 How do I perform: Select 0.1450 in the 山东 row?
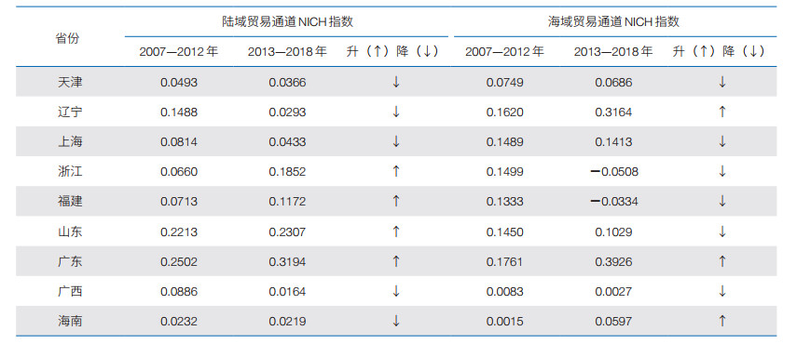pos(504,232)
